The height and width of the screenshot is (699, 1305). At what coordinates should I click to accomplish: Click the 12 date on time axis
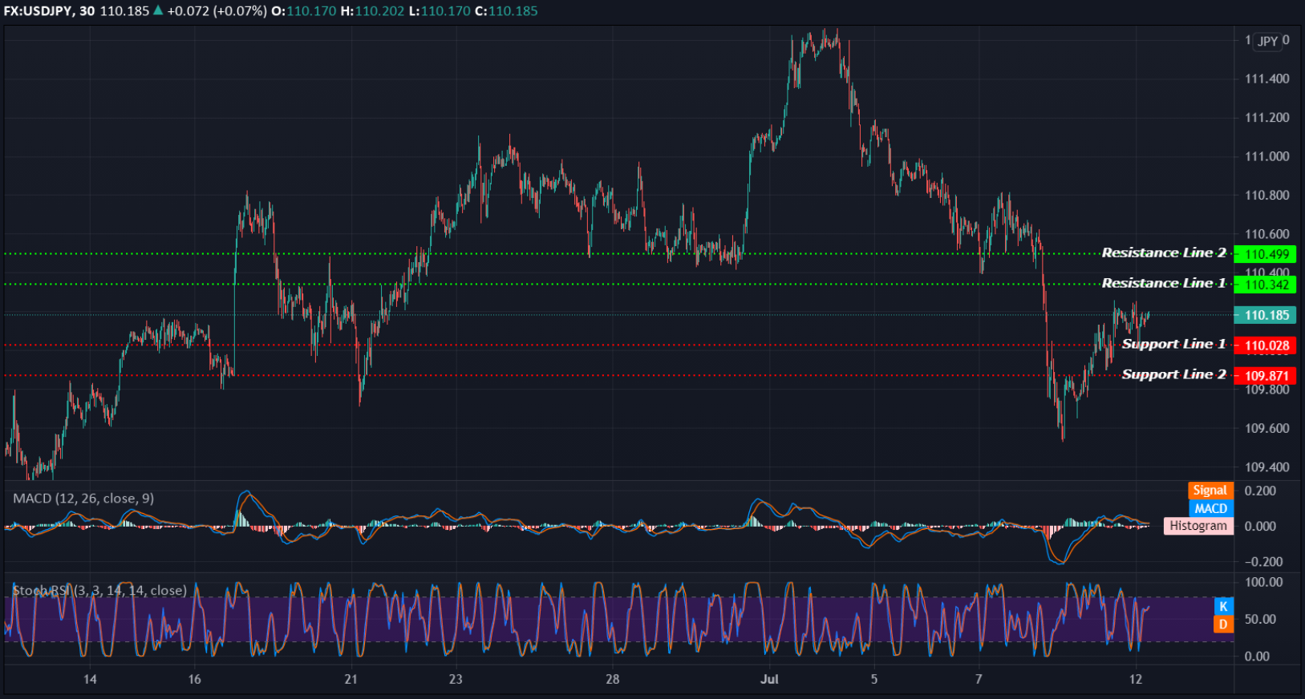click(x=1136, y=679)
